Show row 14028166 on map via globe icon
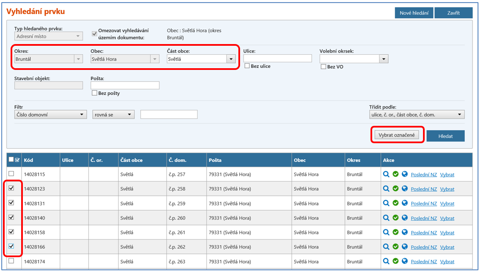The height and width of the screenshot is (272, 481). [x=405, y=247]
